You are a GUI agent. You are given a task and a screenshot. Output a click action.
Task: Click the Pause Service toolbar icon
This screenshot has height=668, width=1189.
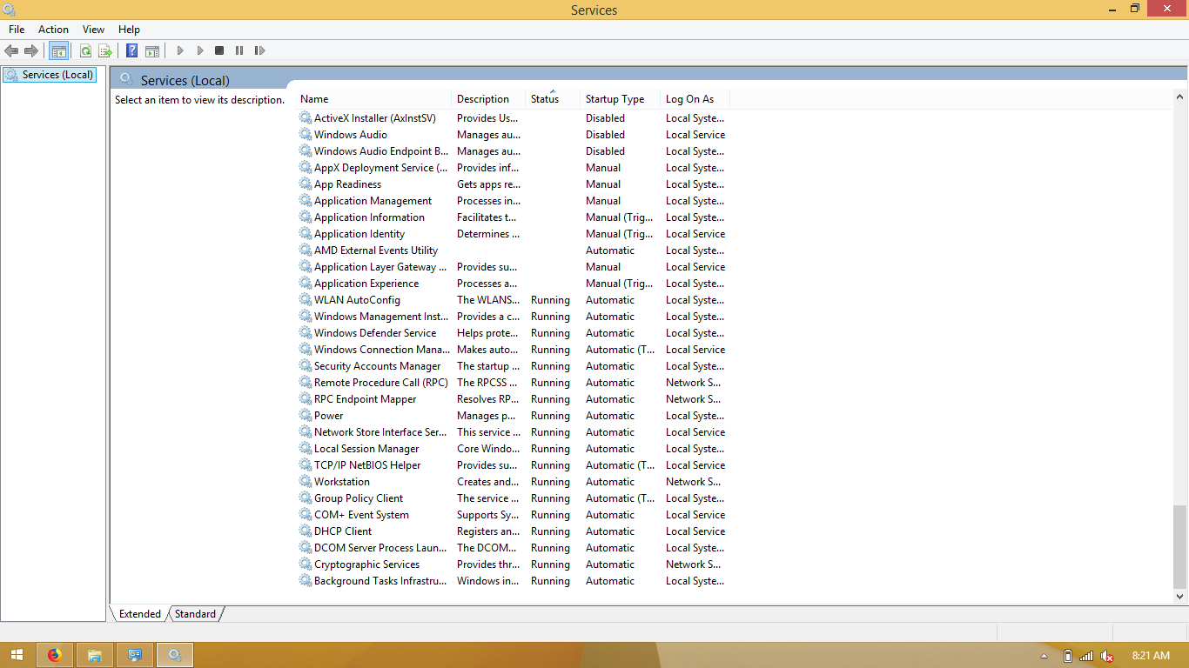(x=239, y=51)
